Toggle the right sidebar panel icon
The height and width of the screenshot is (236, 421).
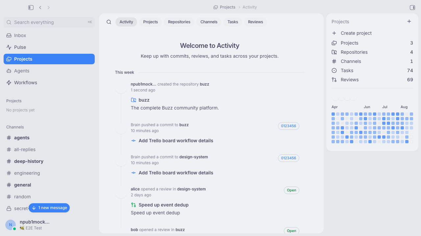point(412,7)
